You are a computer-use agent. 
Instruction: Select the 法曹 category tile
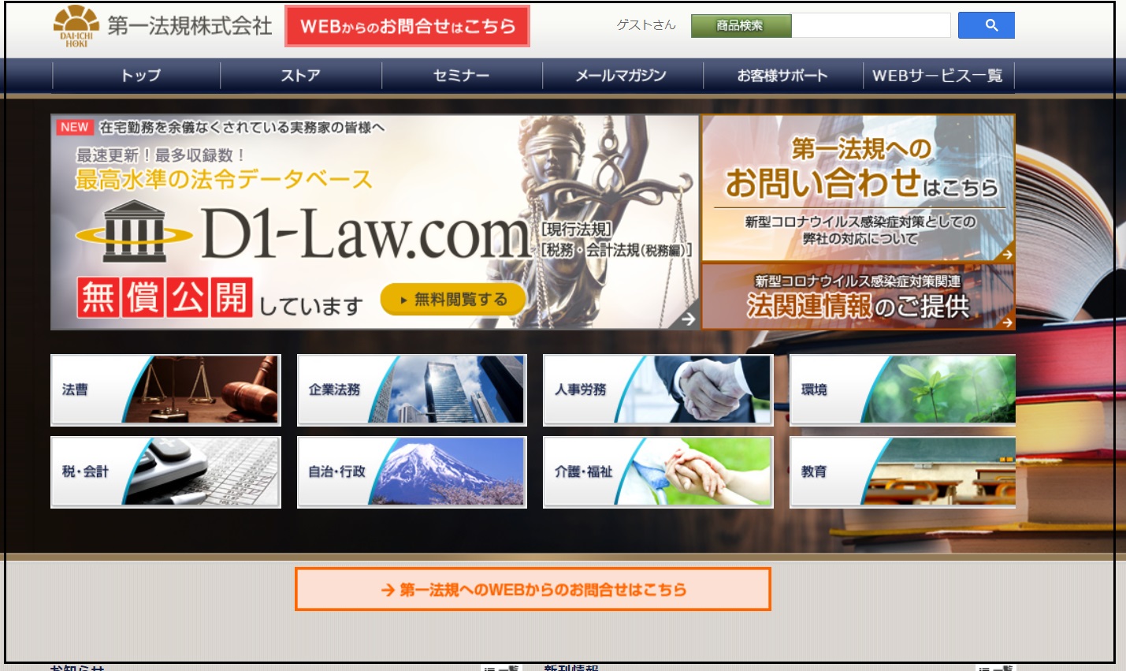coord(165,390)
